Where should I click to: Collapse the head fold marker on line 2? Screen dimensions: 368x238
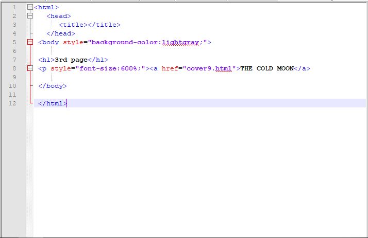click(x=30, y=16)
